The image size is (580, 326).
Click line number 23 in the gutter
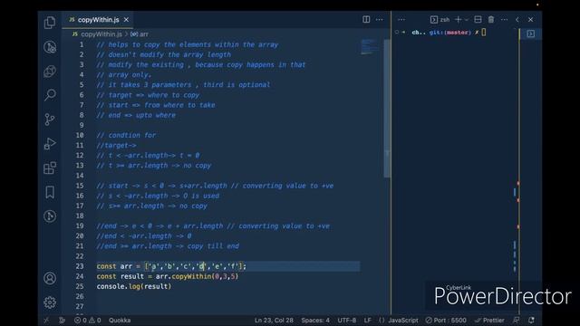point(80,266)
